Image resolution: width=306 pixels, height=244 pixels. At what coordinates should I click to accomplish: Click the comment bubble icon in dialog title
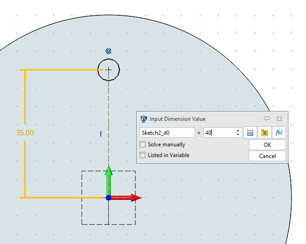(267, 119)
